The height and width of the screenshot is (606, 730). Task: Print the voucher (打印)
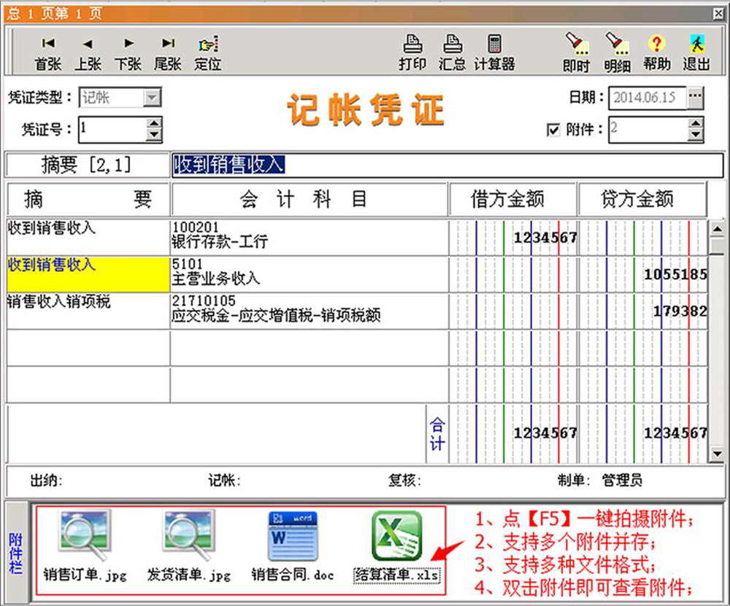point(412,53)
